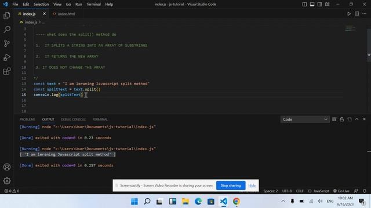Open notifications bell in status bar
The width and height of the screenshot is (371, 208).
point(365,191)
